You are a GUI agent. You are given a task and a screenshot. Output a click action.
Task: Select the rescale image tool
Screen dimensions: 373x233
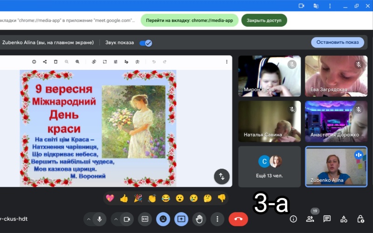(x=104, y=62)
